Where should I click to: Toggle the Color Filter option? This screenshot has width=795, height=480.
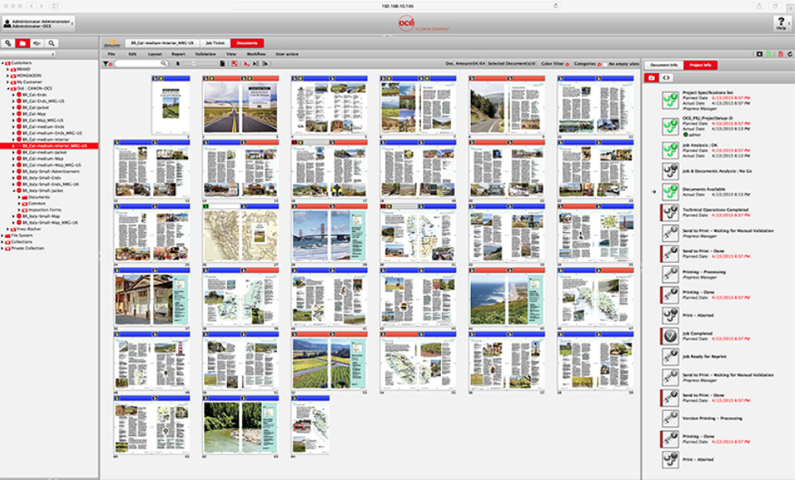click(x=567, y=63)
